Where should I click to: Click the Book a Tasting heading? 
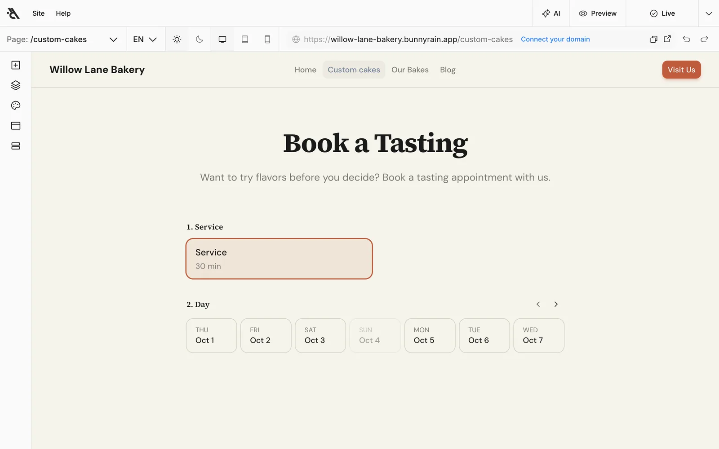click(375, 144)
